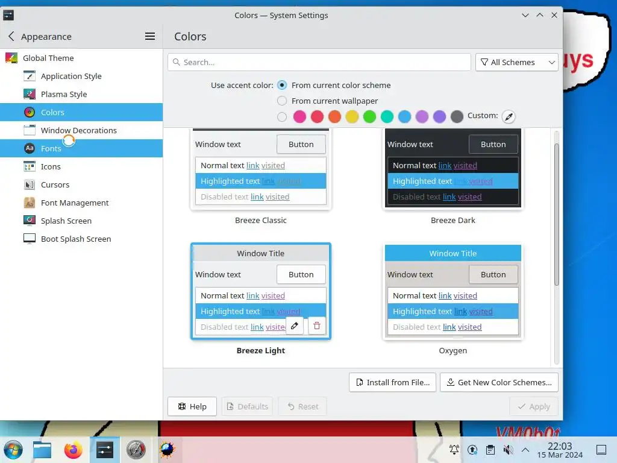Pick custom accent color with eyedropper
Image resolution: width=617 pixels, height=463 pixels.
click(x=509, y=116)
